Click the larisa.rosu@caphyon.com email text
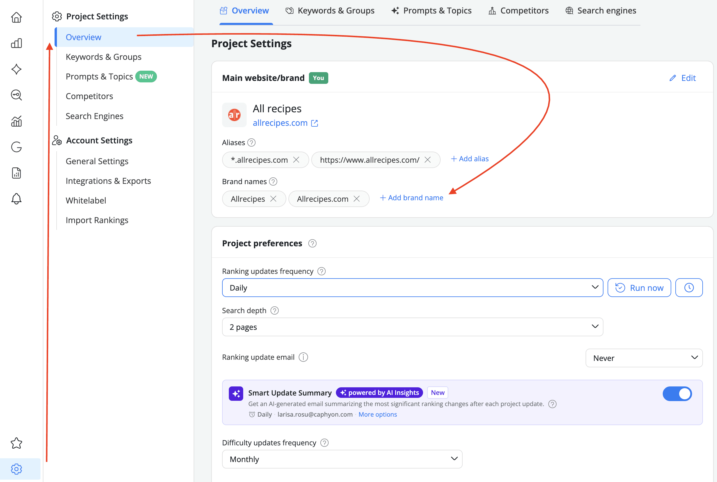The image size is (717, 482). 315,414
